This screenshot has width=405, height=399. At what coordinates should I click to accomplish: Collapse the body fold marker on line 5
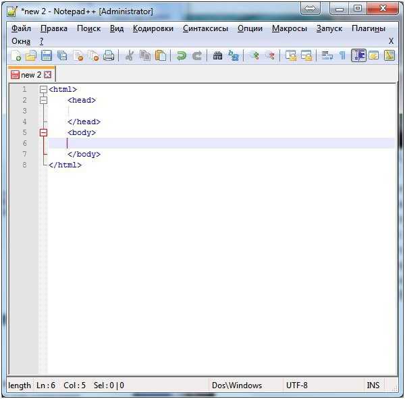click(43, 132)
